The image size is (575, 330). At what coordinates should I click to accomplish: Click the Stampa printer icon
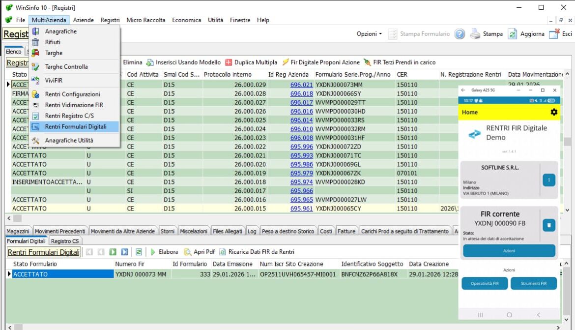coord(475,34)
